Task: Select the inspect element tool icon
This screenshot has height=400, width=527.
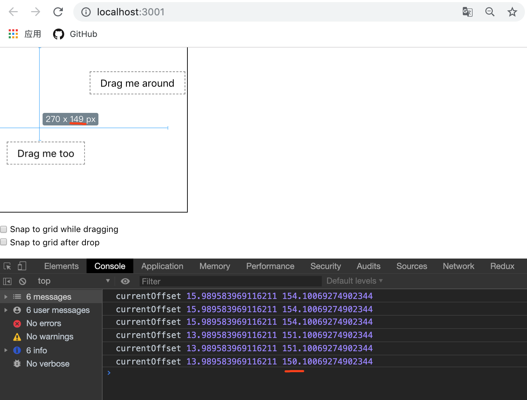Action: 7,266
